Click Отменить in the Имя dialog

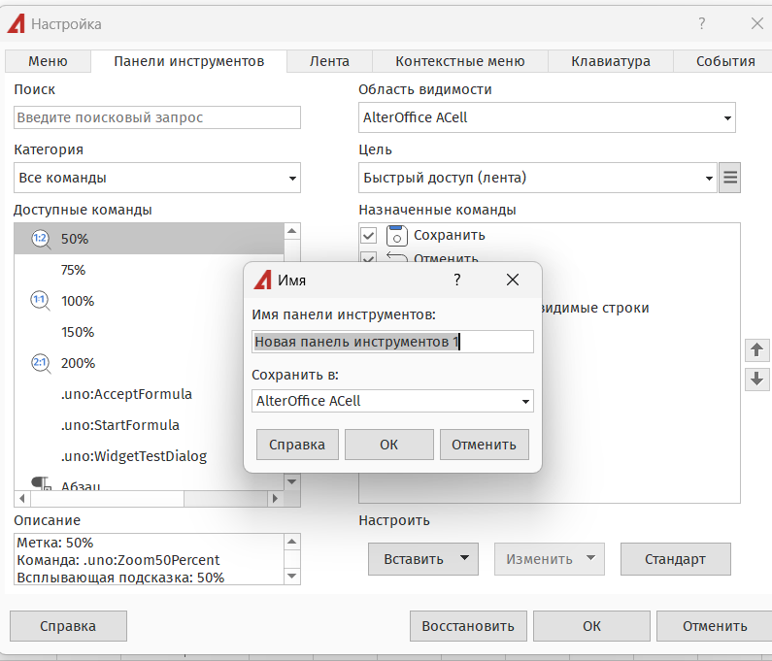484,445
